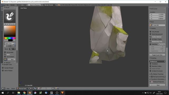Swap brush colors with the flip icon

(14, 40)
